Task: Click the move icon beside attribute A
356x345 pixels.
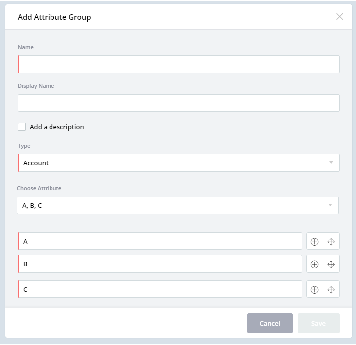Action: tap(331, 242)
